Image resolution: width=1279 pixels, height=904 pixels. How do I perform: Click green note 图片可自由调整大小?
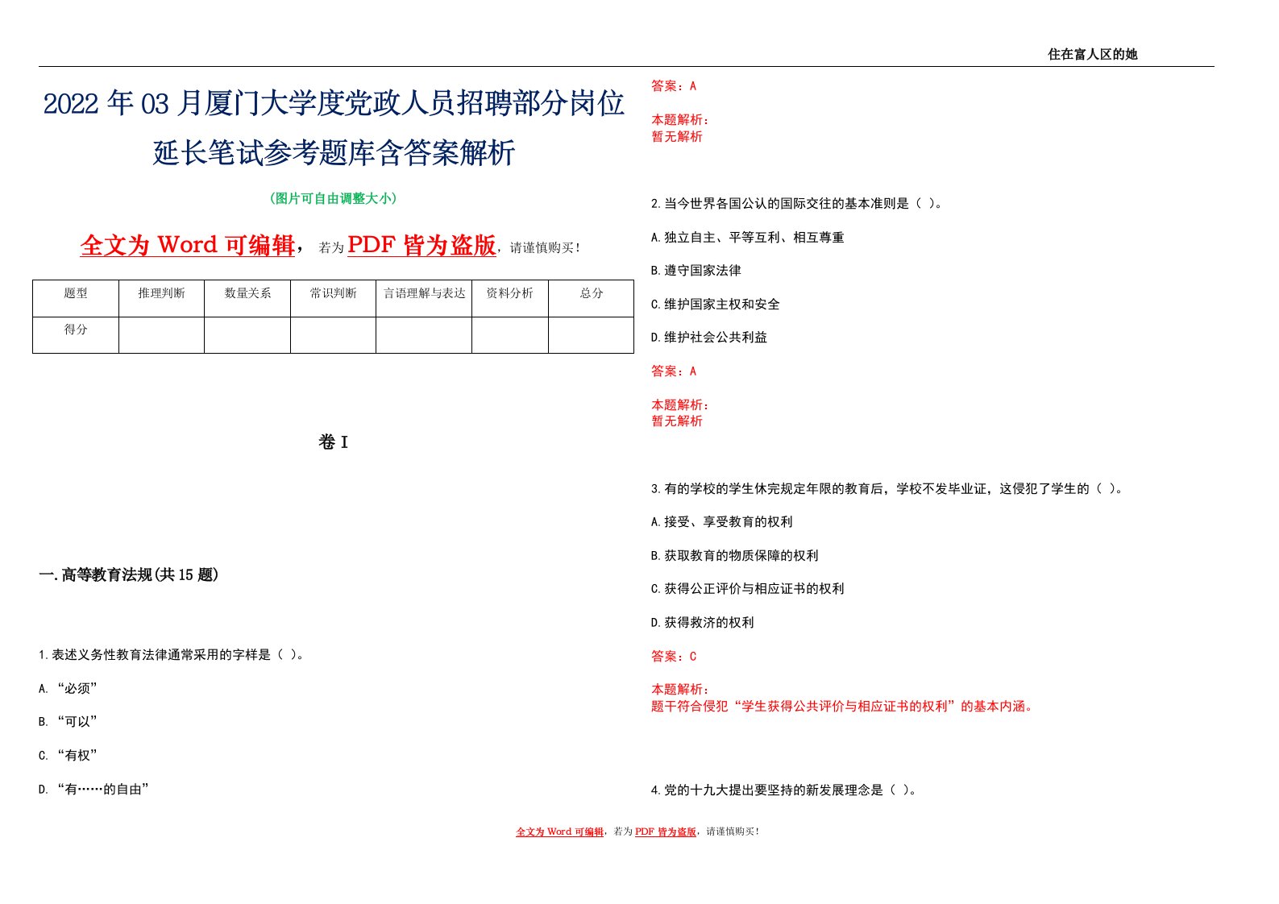pyautogui.click(x=333, y=198)
